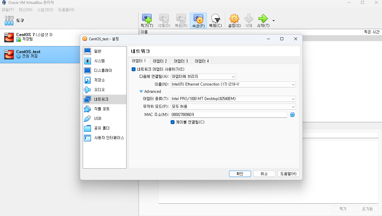
Task: Open 어댑터 종류(T) dropdown
Action: (233, 99)
